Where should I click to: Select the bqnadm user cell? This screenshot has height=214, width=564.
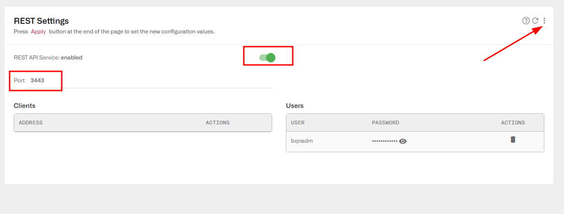tap(302, 141)
